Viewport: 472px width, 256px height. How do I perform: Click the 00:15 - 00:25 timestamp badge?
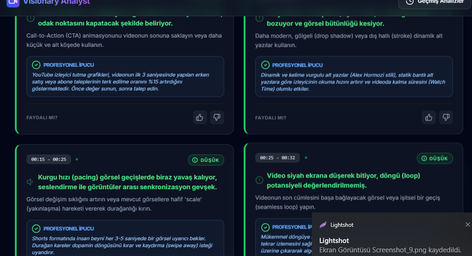[x=49, y=159]
